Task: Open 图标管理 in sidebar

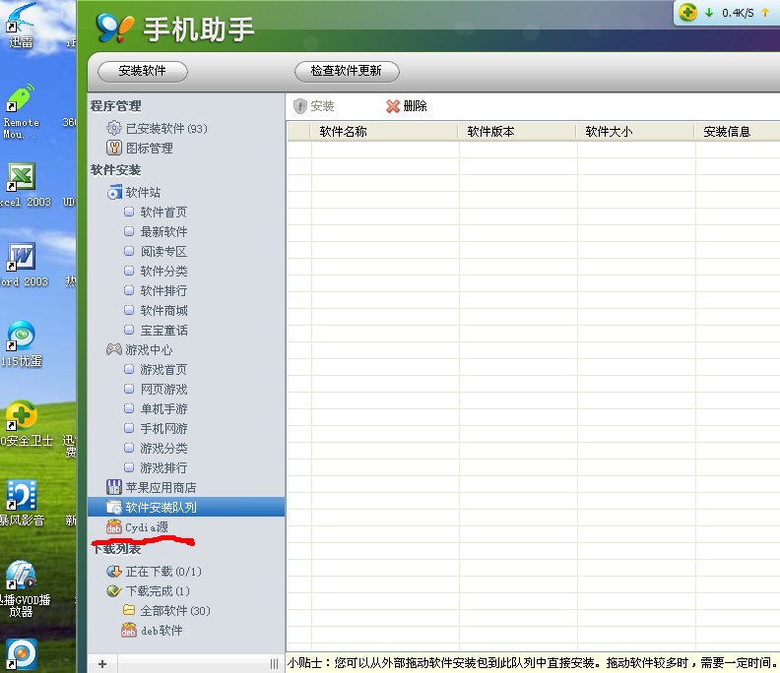Action: tap(140, 148)
